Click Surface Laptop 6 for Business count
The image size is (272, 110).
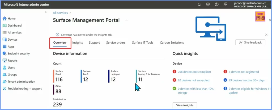[140, 79]
